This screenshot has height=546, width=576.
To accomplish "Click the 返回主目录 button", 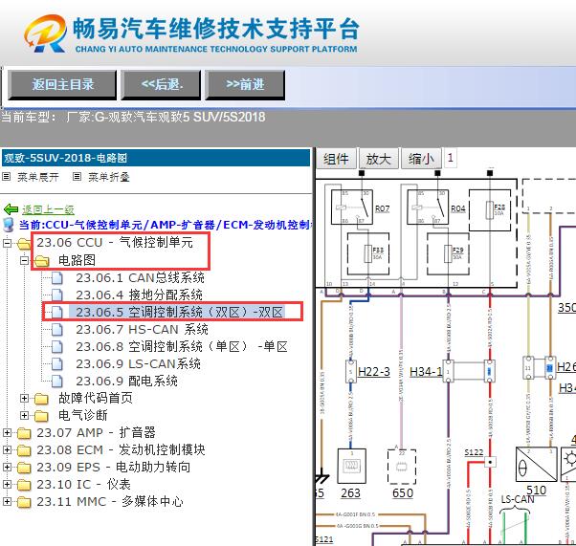I will click(x=62, y=85).
